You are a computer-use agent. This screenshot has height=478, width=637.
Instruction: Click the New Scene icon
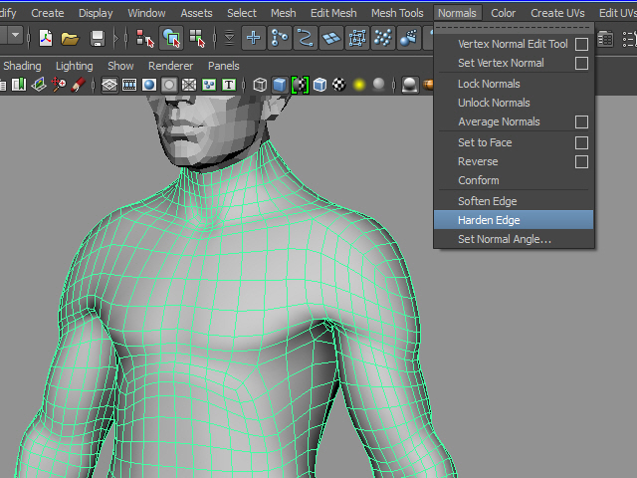click(46, 39)
